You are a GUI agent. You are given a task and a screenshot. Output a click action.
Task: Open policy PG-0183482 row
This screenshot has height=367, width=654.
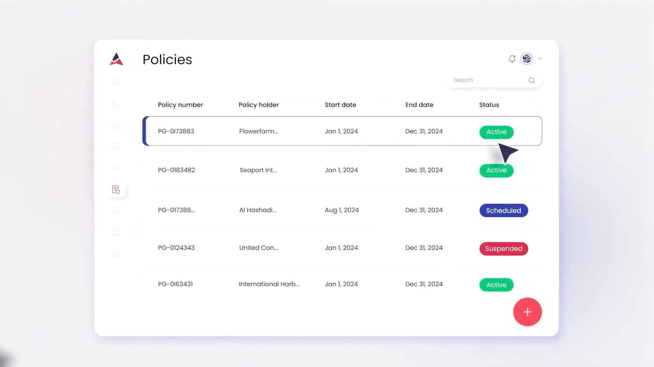(x=176, y=170)
